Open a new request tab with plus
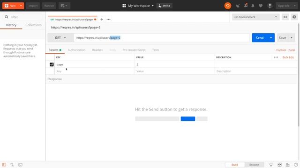The height and width of the screenshot is (168, 300). pos(102,19)
